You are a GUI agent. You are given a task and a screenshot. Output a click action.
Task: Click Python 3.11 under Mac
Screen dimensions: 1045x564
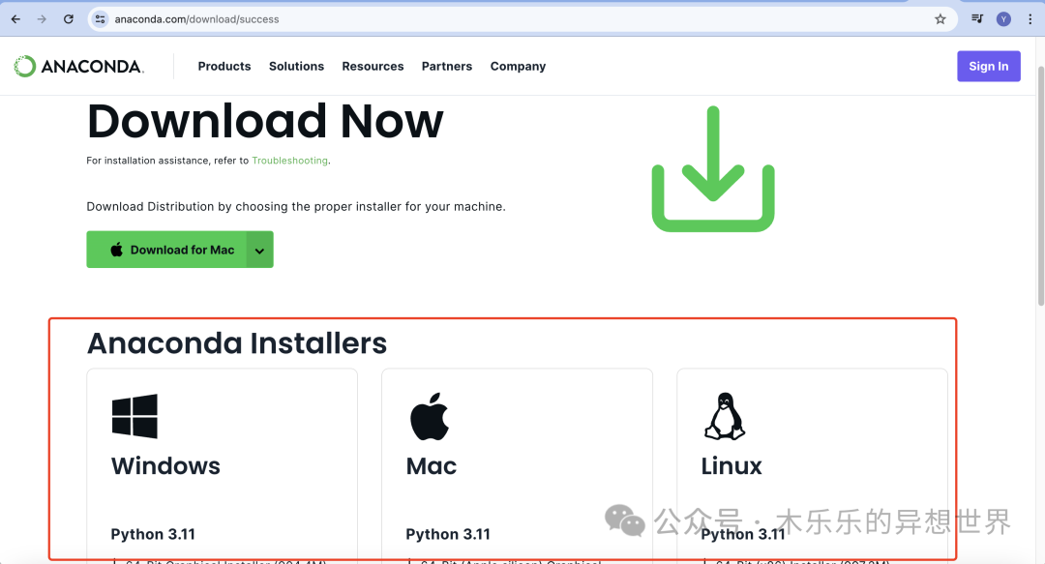pyautogui.click(x=448, y=534)
